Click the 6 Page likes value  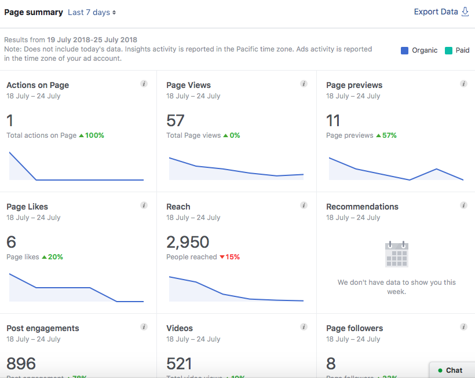[11, 242]
